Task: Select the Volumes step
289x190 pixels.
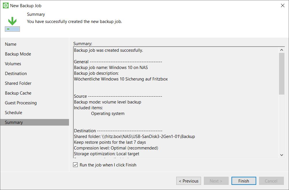Action: tap(13, 64)
